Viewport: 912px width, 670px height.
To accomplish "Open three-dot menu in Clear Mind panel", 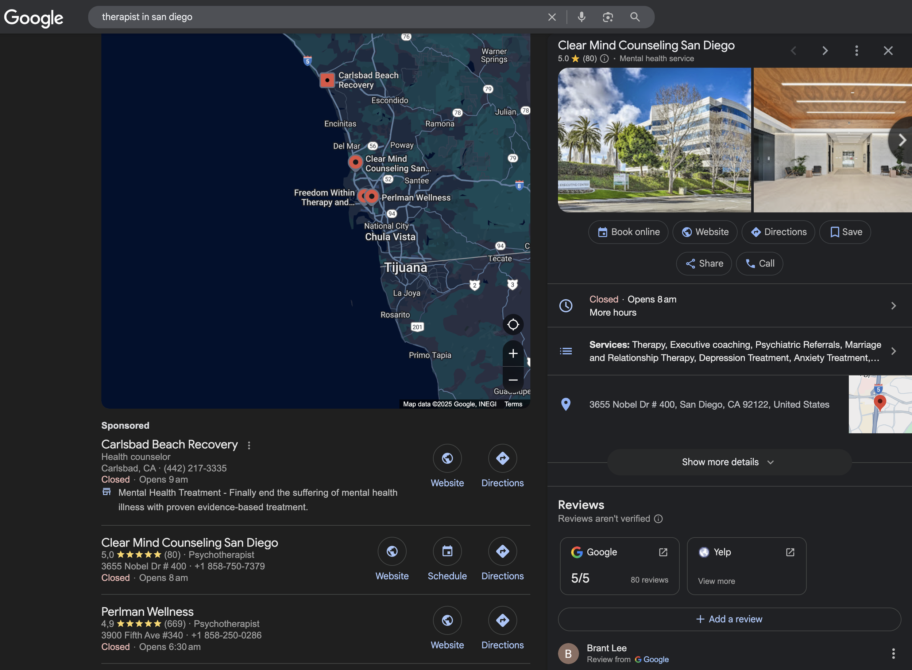I will pyautogui.click(x=857, y=51).
